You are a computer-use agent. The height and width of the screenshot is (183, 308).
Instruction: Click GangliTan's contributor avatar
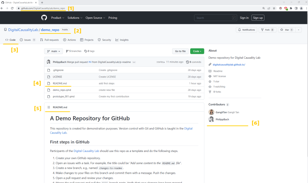[x=211, y=112]
